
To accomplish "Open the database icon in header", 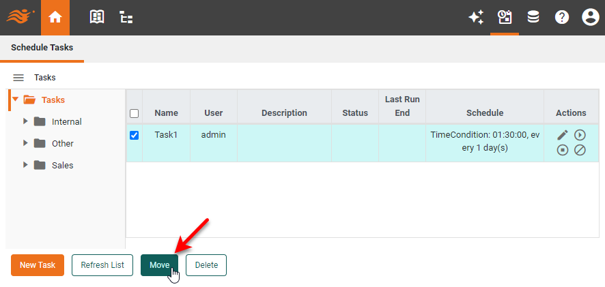I will point(533,18).
